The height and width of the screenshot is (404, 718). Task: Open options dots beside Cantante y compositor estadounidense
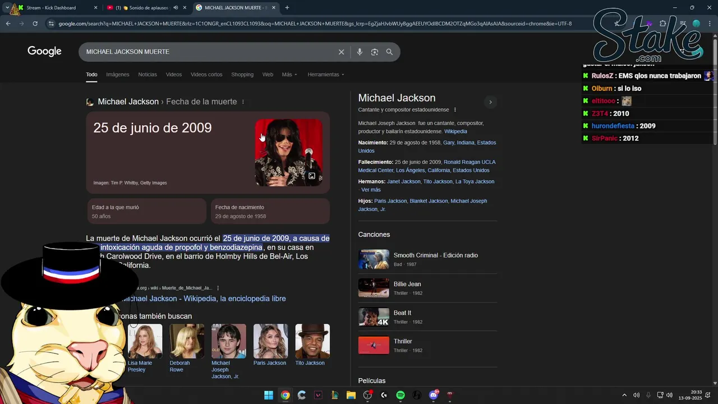(455, 110)
